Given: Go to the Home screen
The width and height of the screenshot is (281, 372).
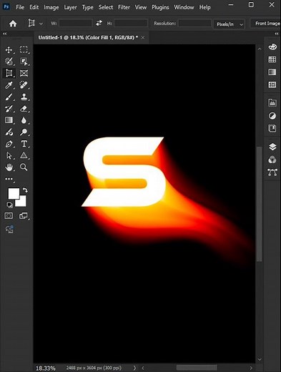Looking at the screenshot, I should [13, 24].
